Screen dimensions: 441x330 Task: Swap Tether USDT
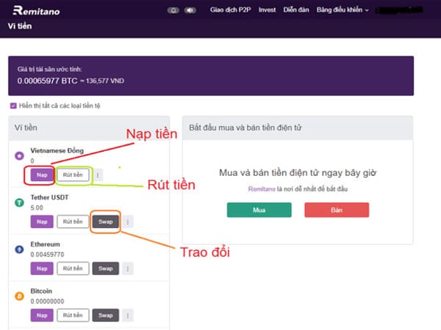point(105,222)
